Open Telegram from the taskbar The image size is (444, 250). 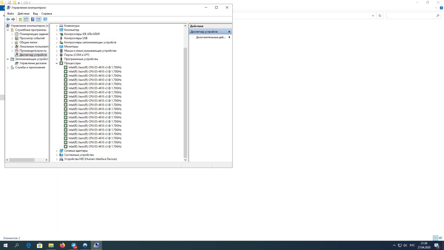[x=74, y=245]
